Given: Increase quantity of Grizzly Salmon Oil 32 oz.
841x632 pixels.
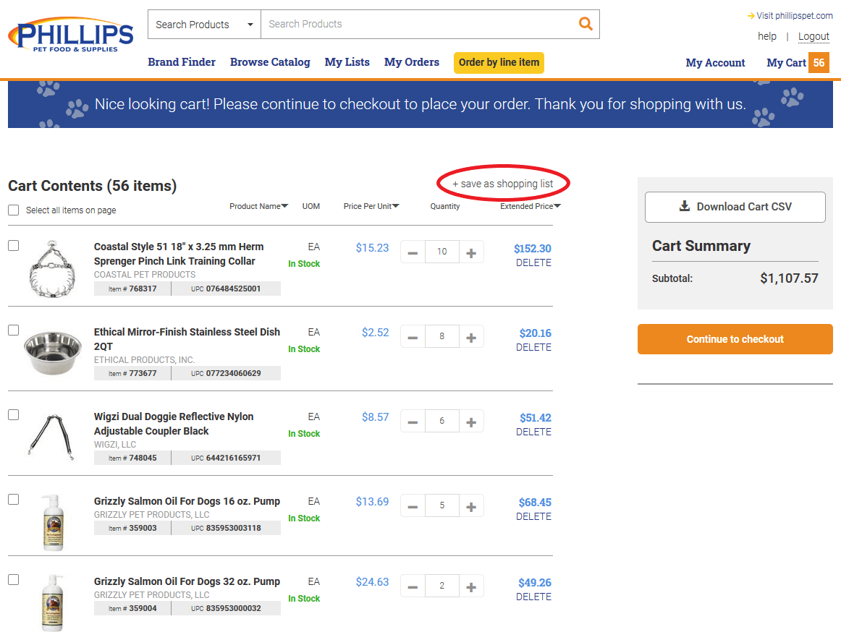Looking at the screenshot, I should point(471,587).
